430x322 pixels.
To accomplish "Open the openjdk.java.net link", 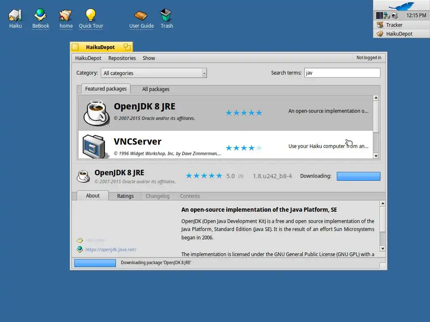I will pyautogui.click(x=111, y=249).
